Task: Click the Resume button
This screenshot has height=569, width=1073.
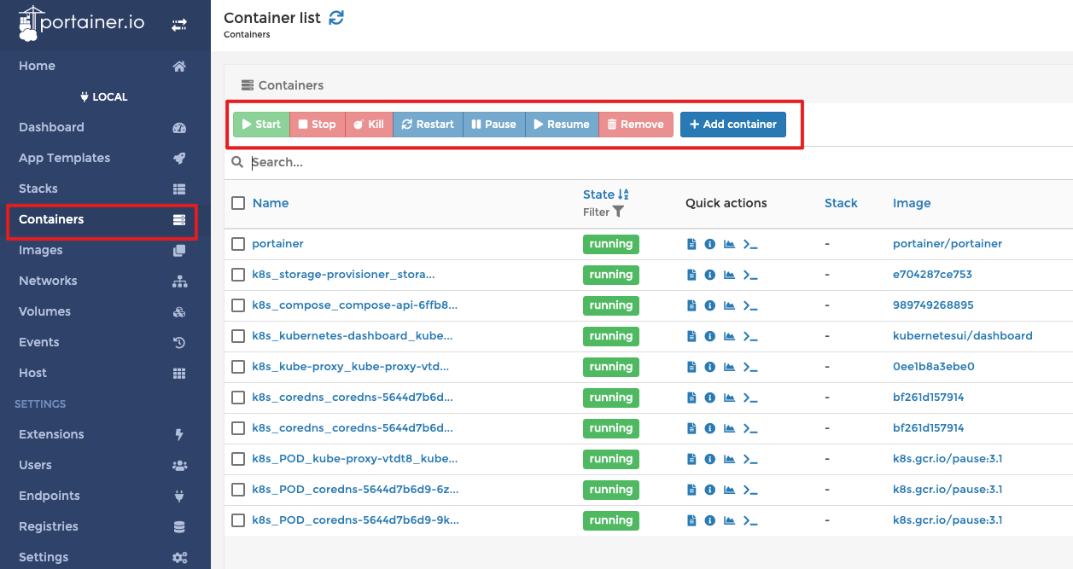Action: (x=562, y=125)
